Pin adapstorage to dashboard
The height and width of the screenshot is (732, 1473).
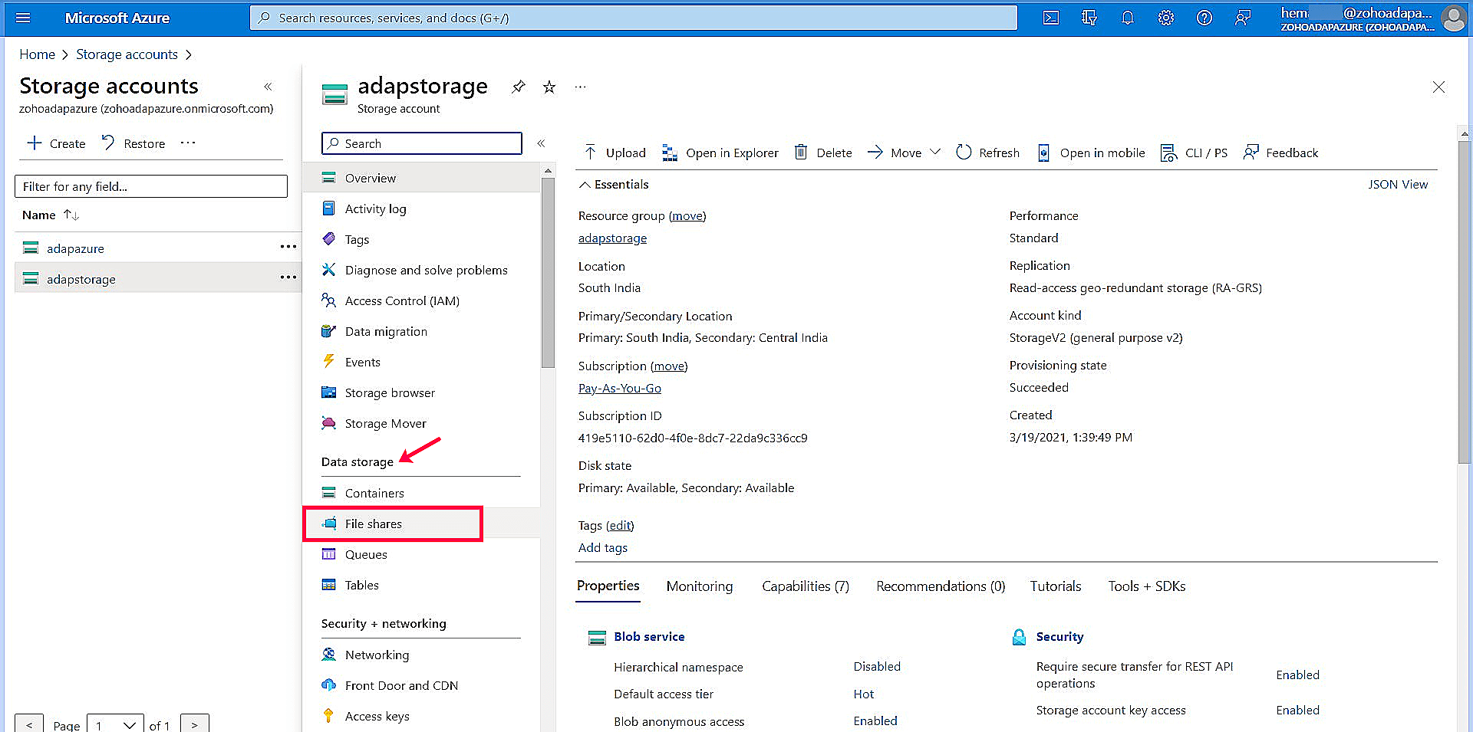coord(518,87)
